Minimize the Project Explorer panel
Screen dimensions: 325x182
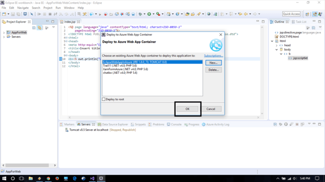[x=47, y=21]
